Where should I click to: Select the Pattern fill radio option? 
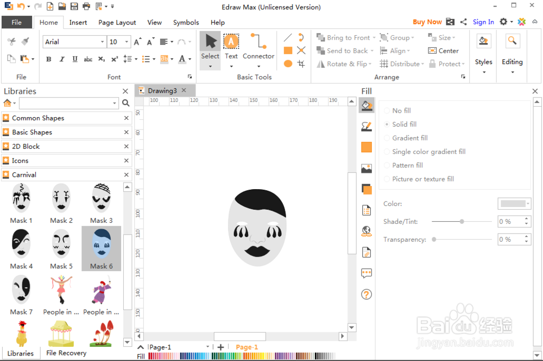[x=387, y=165]
